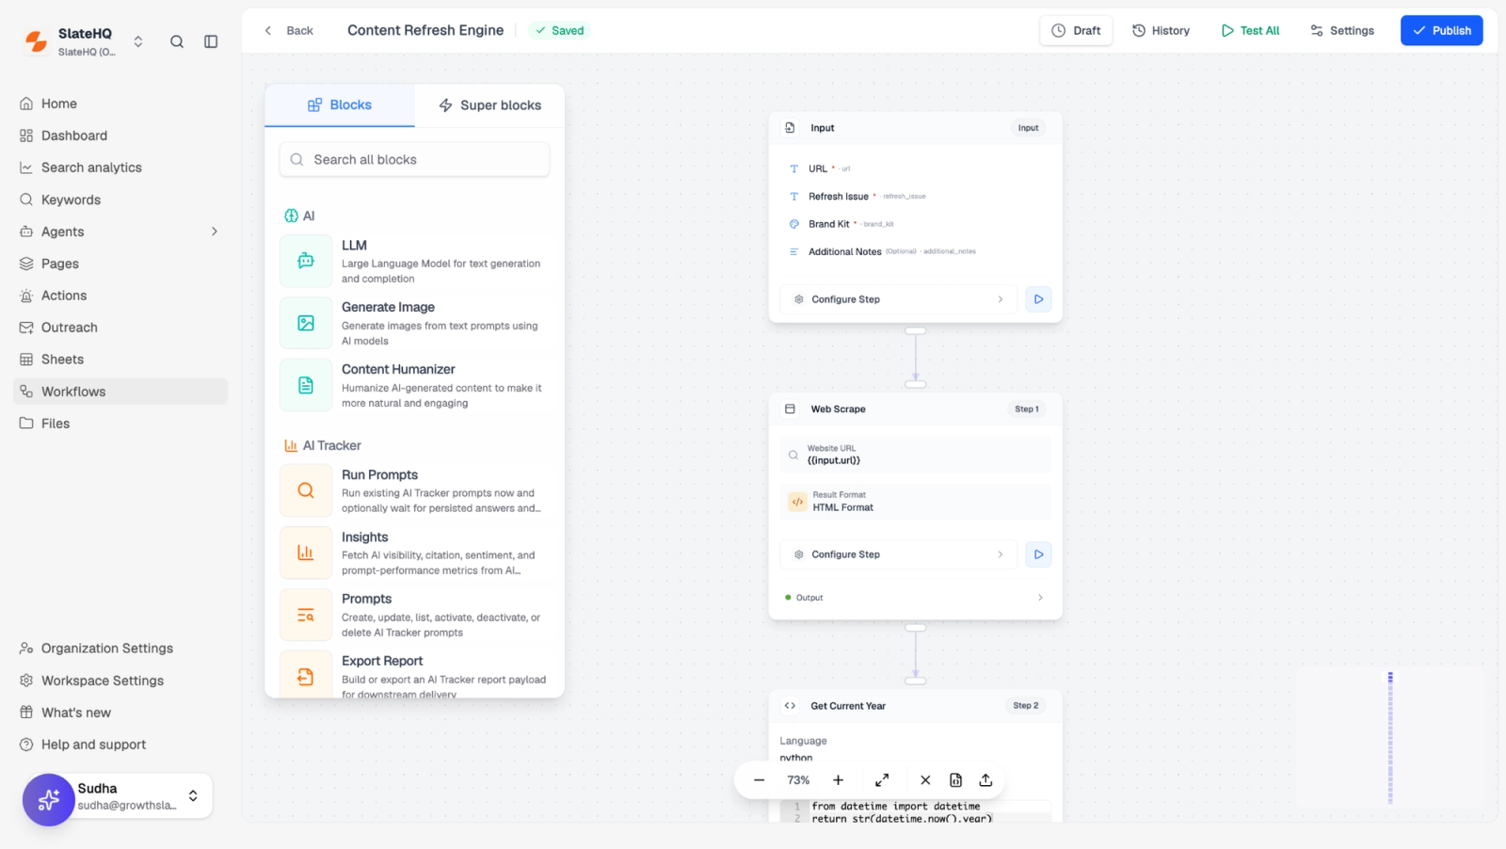Click the Back button
This screenshot has height=849, width=1506.
coord(289,30)
